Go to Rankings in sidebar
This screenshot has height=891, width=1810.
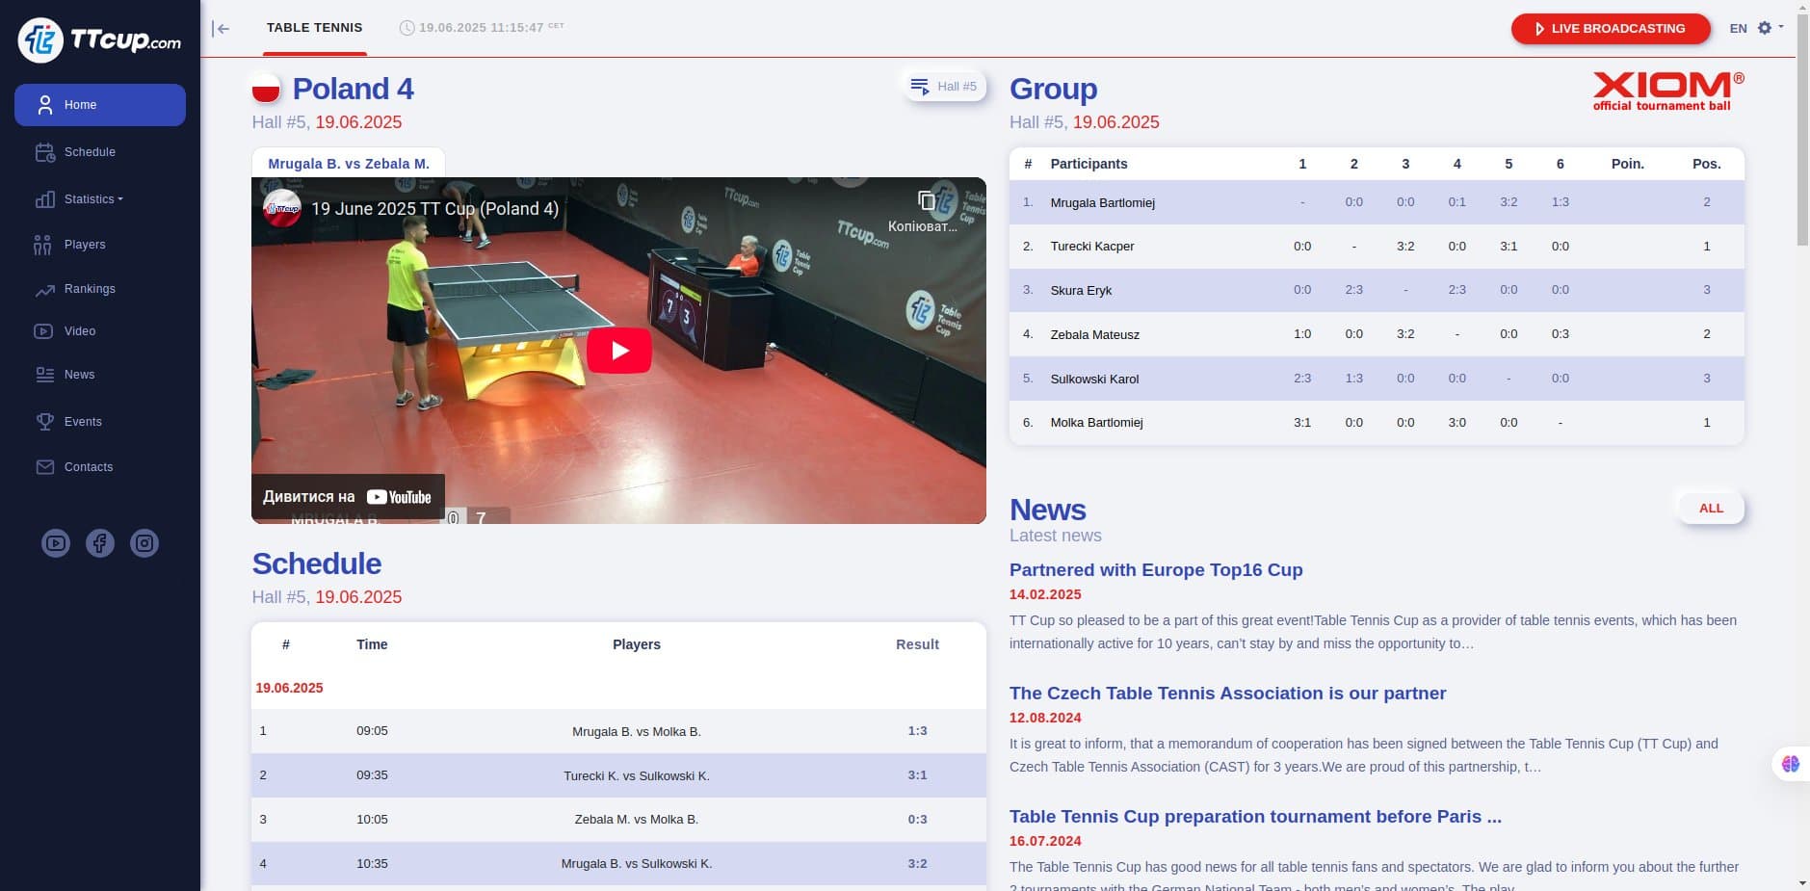90,289
